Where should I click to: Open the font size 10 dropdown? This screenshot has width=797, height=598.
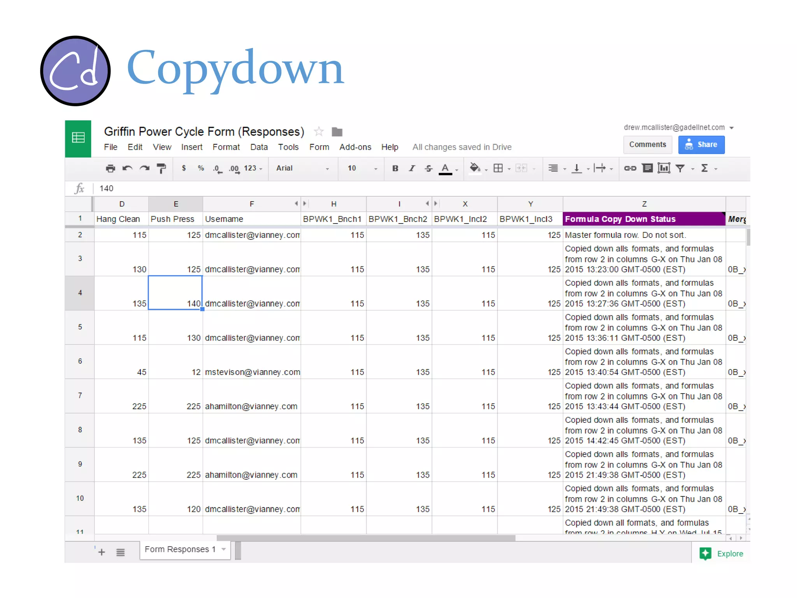[x=362, y=168]
